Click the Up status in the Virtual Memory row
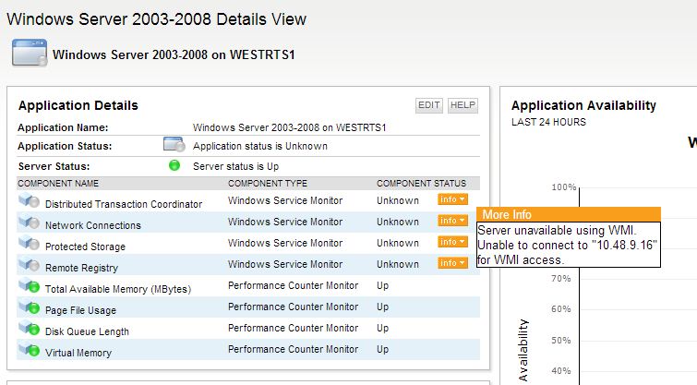Screen dimensions: 697x385 383,349
